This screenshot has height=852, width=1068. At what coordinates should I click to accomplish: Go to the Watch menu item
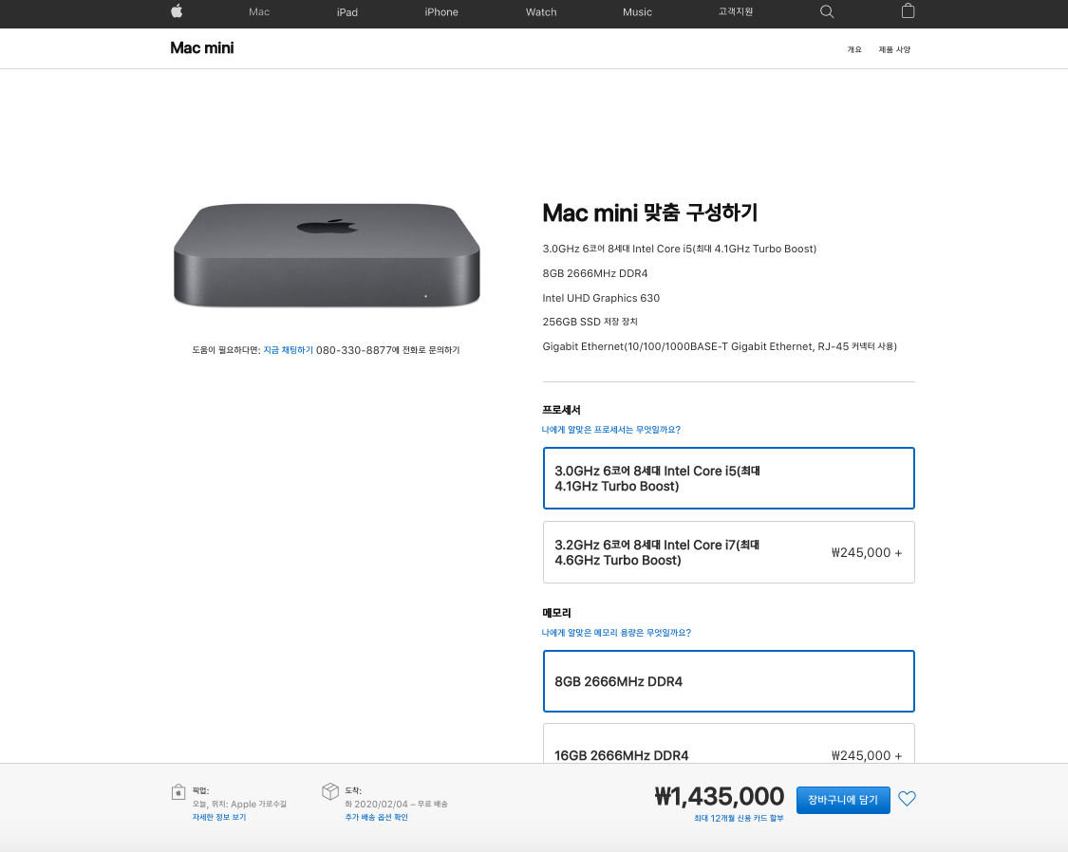(541, 11)
